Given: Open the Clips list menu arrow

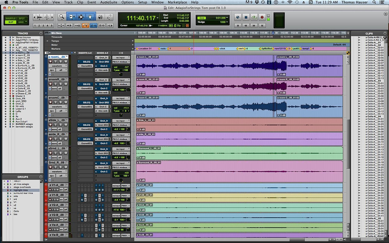Looking at the screenshot, I should [384, 33].
